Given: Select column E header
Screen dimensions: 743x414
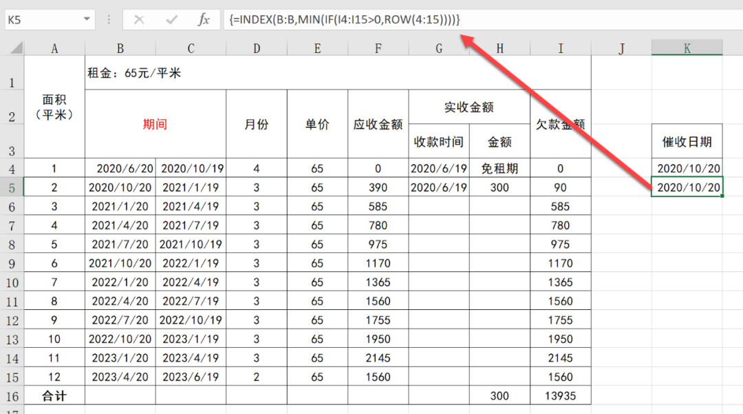Looking at the screenshot, I should [317, 48].
